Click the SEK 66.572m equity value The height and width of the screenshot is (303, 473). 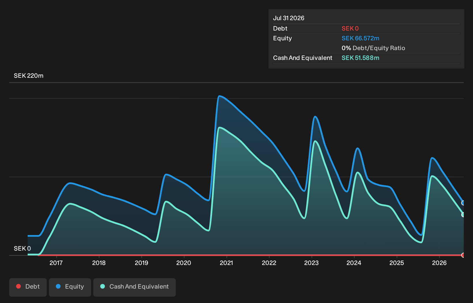tap(360, 38)
